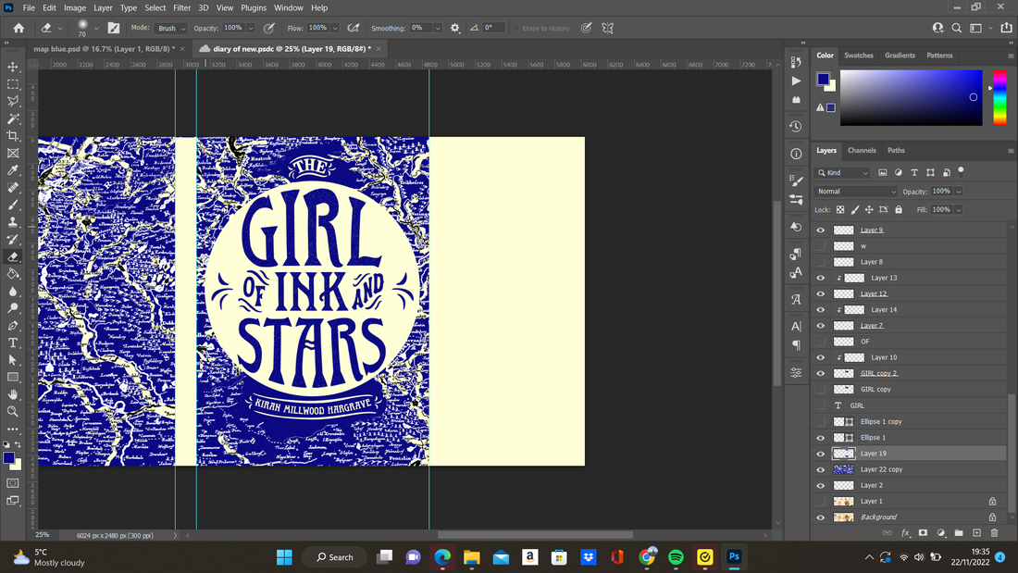Select the Pen tool
The height and width of the screenshot is (573, 1018).
coord(13,326)
